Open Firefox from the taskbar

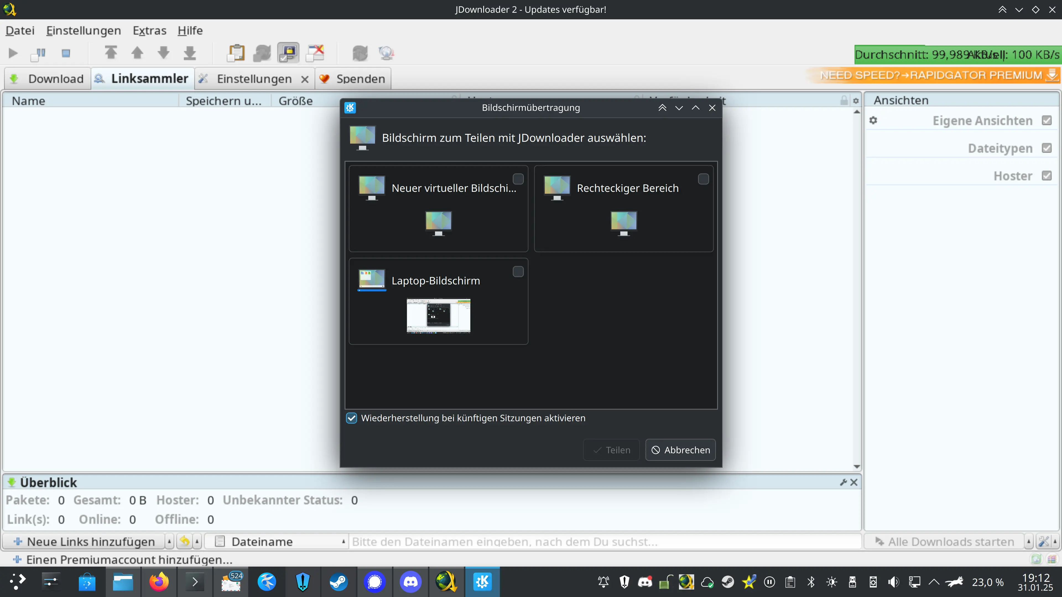pyautogui.click(x=159, y=582)
